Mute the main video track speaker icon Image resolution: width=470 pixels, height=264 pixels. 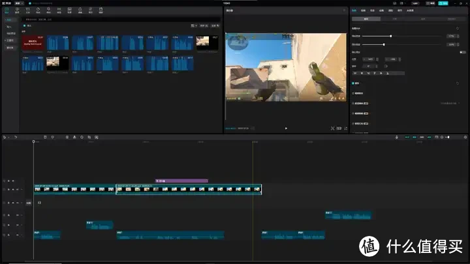click(x=18, y=190)
